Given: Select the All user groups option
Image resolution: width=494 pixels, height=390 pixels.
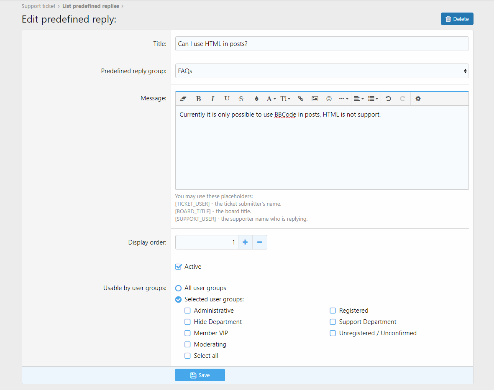Looking at the screenshot, I should [179, 288].
